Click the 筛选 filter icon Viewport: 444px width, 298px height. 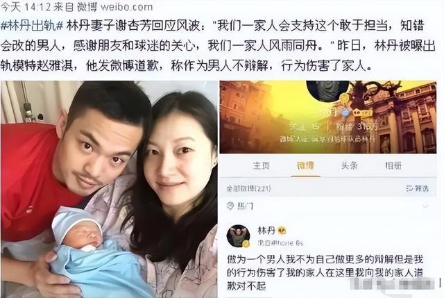pos(409,188)
